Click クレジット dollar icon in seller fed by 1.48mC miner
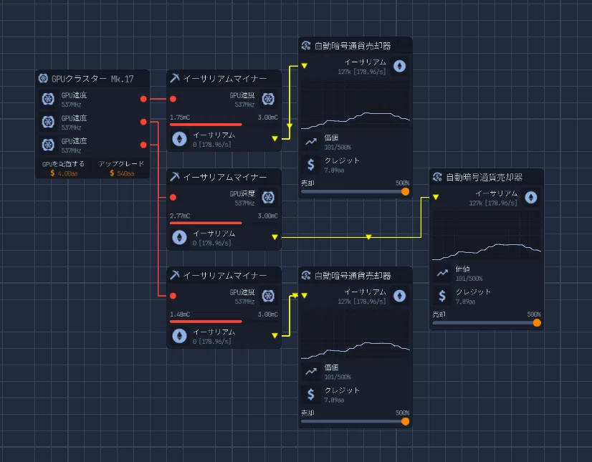Screen dimensions: 592x462 coord(311,395)
